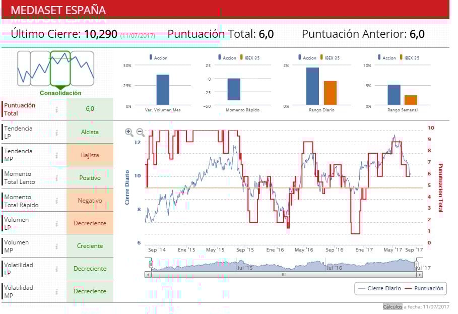Click the blue Accion bar in Rango Diario
This screenshot has width=458, height=314.
[x=312, y=86]
